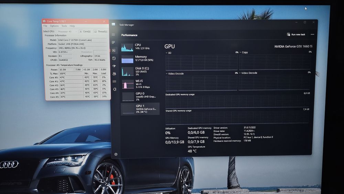
Task: Select the CPU performance graph entry
Action: (140, 47)
